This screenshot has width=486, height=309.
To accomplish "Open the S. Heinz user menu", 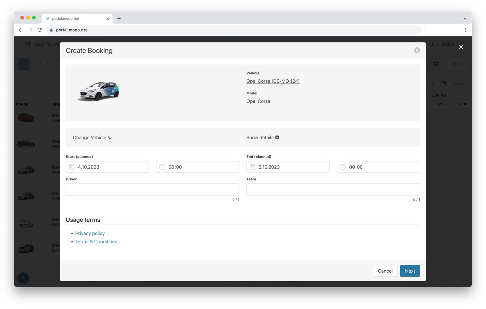I will (446, 44).
